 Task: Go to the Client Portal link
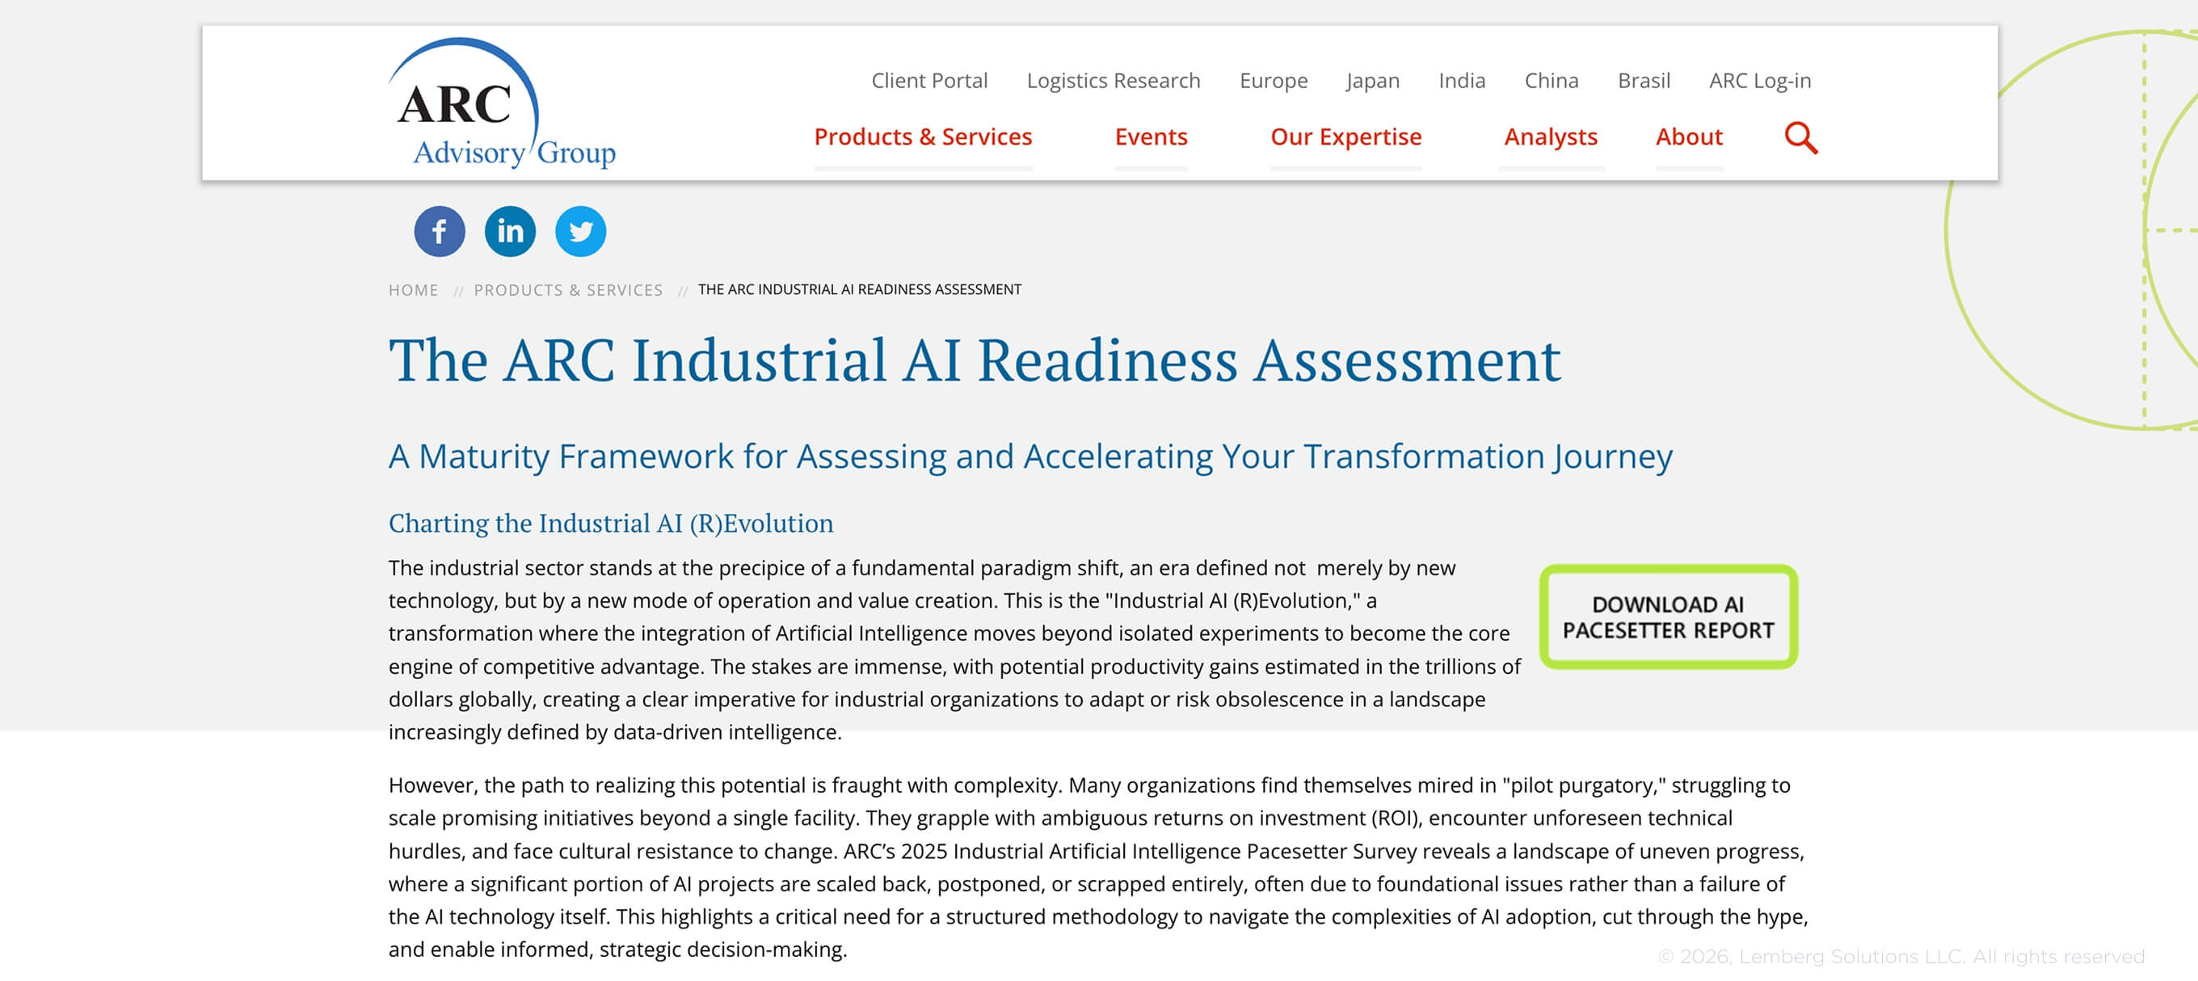coord(929,80)
